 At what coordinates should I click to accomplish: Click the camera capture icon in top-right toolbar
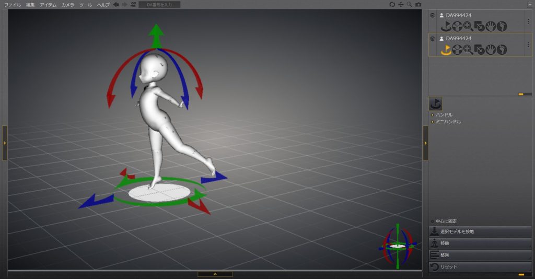tap(418, 5)
